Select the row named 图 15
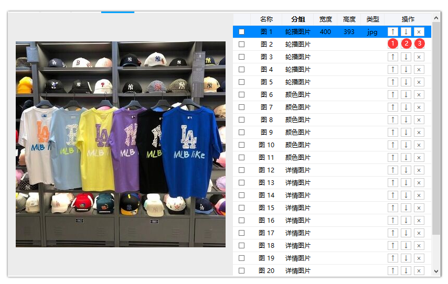 (332, 207)
